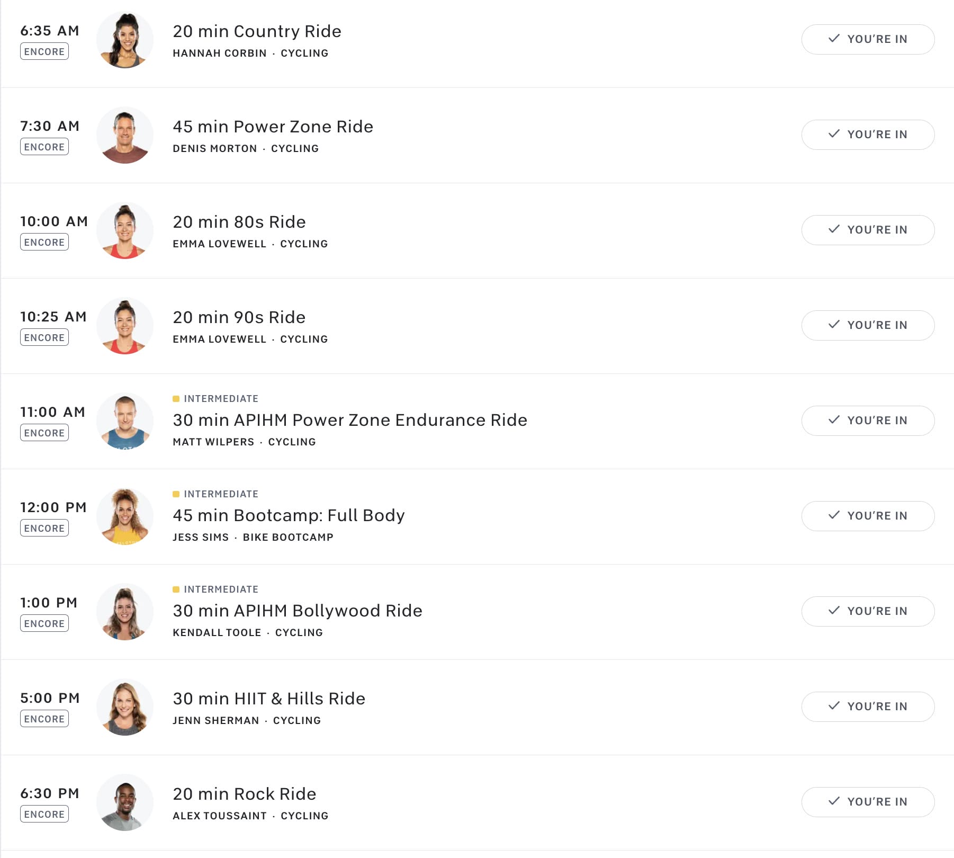This screenshot has height=858, width=954.
Task: Open Jess Sims' avatar image
Action: click(125, 516)
